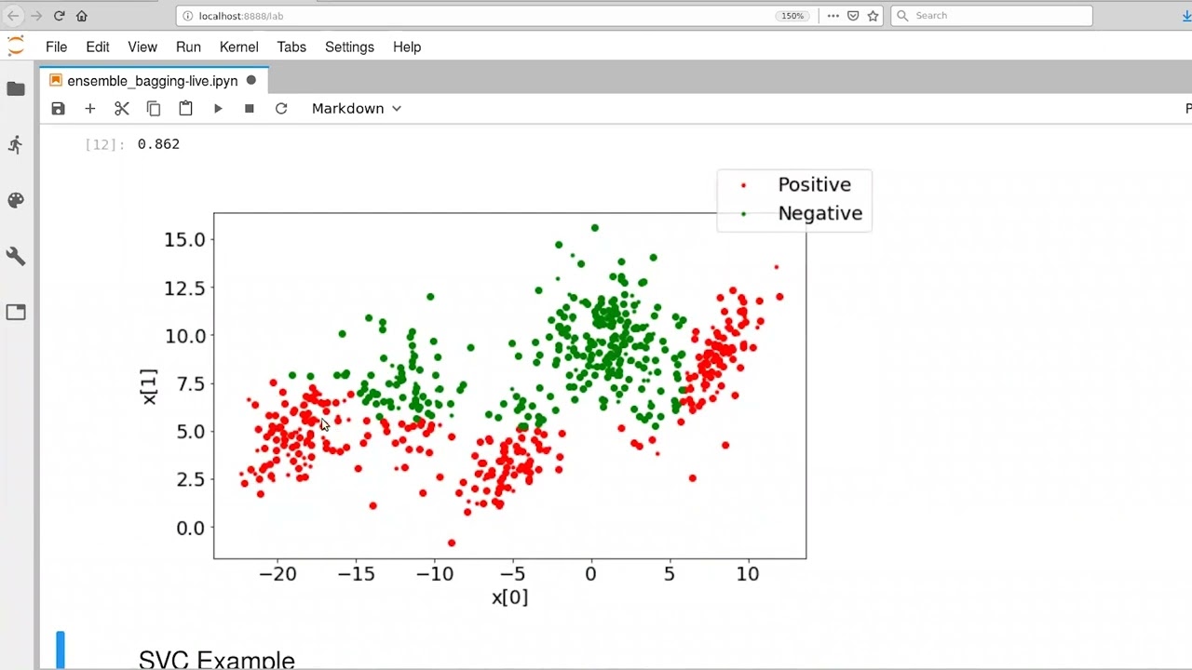
Task: Click the browser Search box
Action: point(992,16)
